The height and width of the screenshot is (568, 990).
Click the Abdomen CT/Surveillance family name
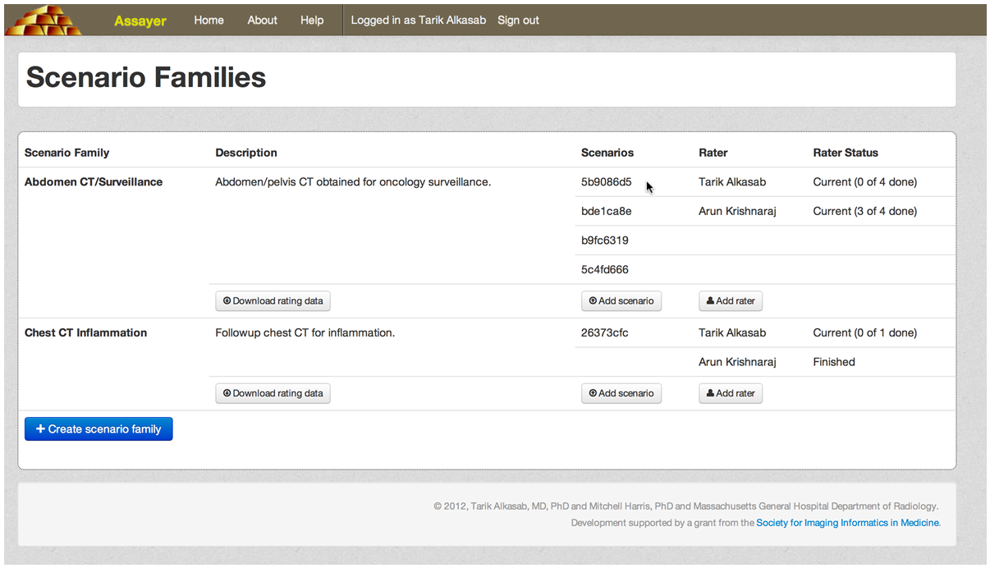tap(94, 182)
